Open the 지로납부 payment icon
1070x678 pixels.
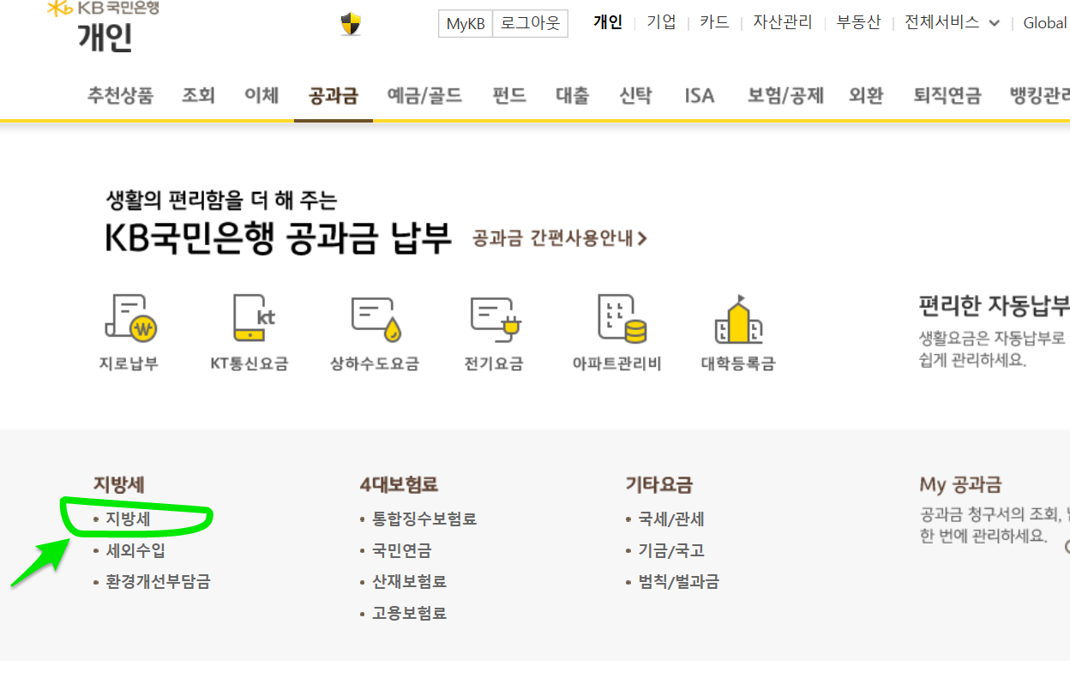click(x=129, y=318)
